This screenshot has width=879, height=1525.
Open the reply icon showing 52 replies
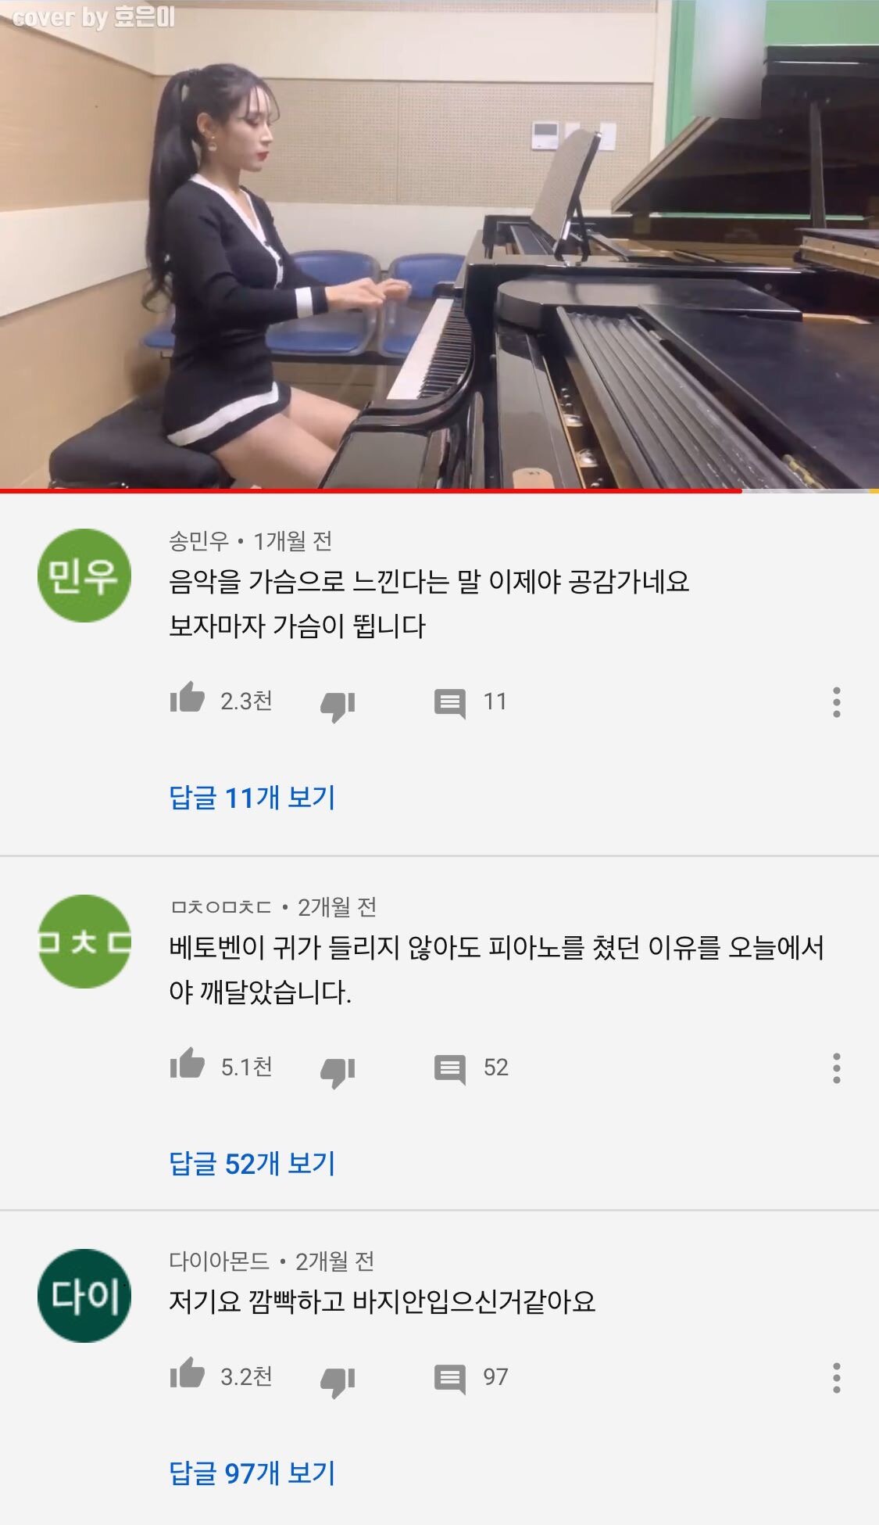(x=450, y=1069)
